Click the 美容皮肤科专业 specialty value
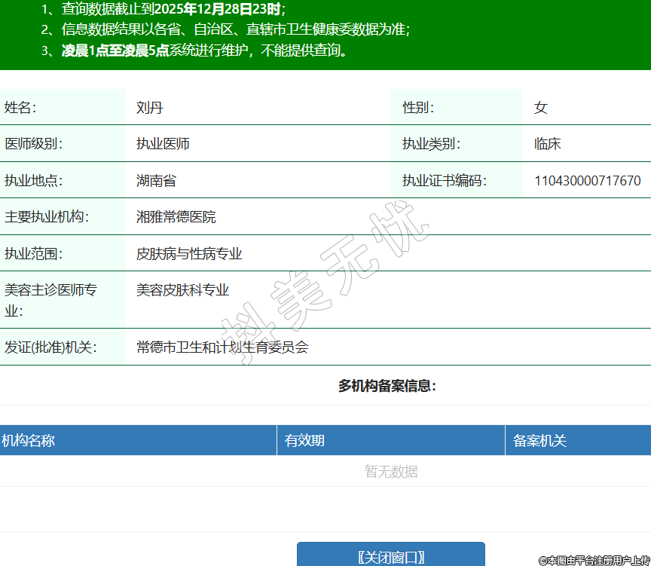651x566 pixels. [182, 290]
